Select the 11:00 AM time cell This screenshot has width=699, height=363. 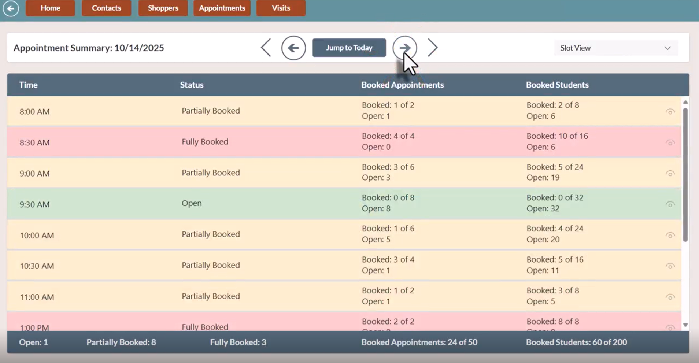click(x=37, y=297)
